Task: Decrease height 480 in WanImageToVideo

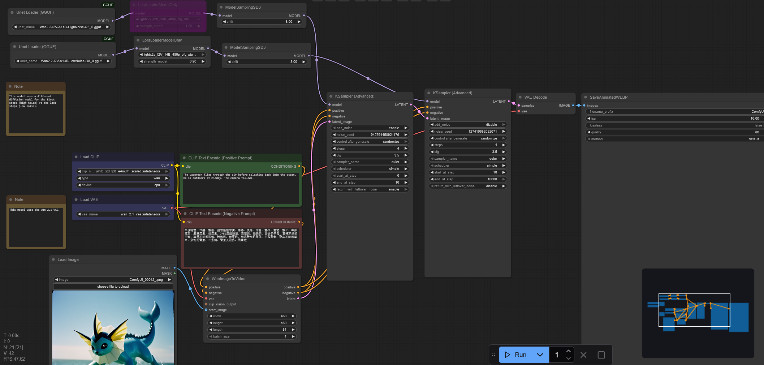Action: click(x=211, y=323)
